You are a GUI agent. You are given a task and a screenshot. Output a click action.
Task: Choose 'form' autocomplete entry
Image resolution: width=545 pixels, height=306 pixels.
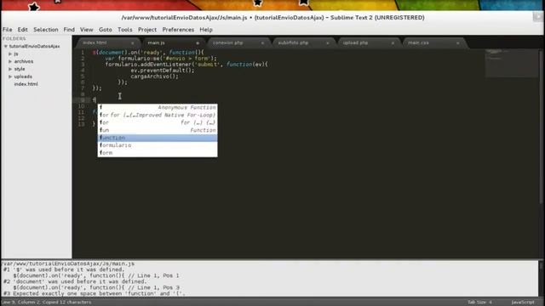point(158,153)
